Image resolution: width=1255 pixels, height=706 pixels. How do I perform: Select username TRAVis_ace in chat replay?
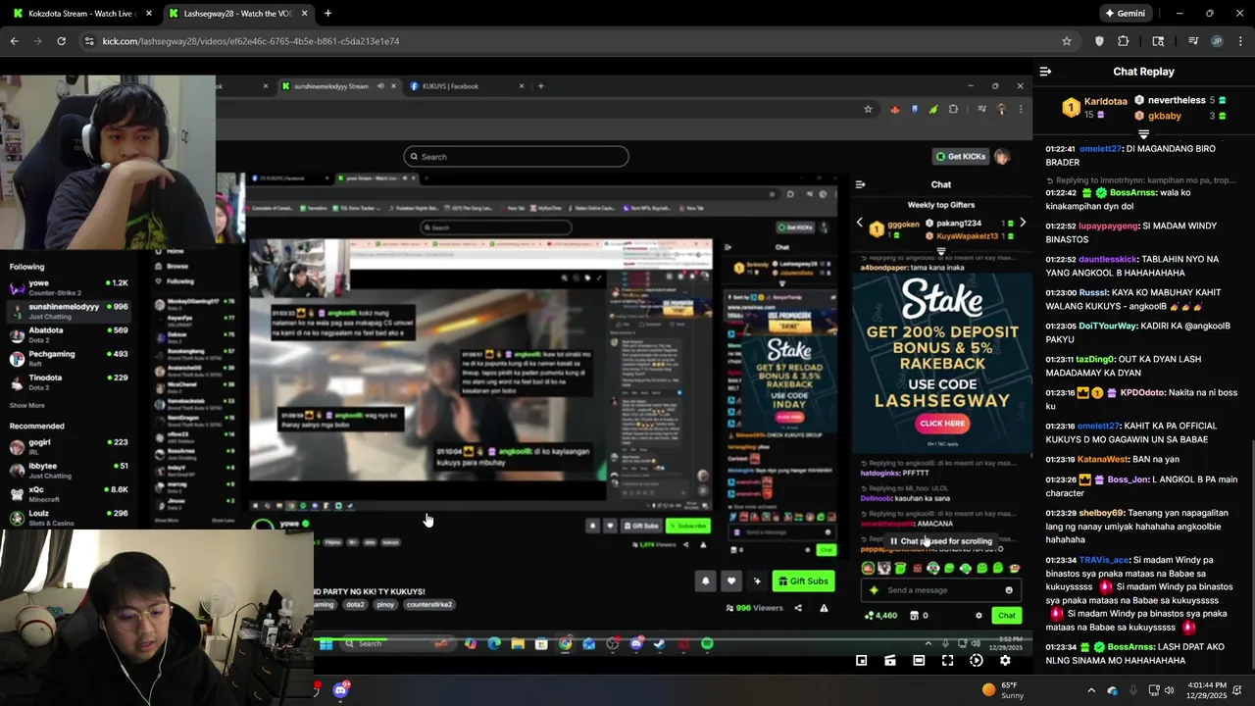click(1104, 560)
